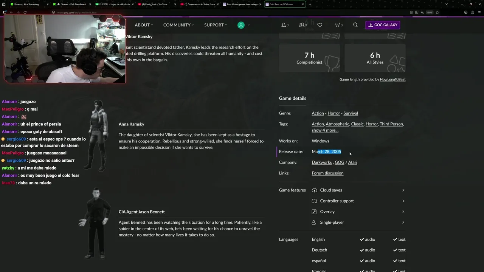The height and width of the screenshot is (272, 484).
Task: Open the Survival genre link
Action: pos(351,113)
